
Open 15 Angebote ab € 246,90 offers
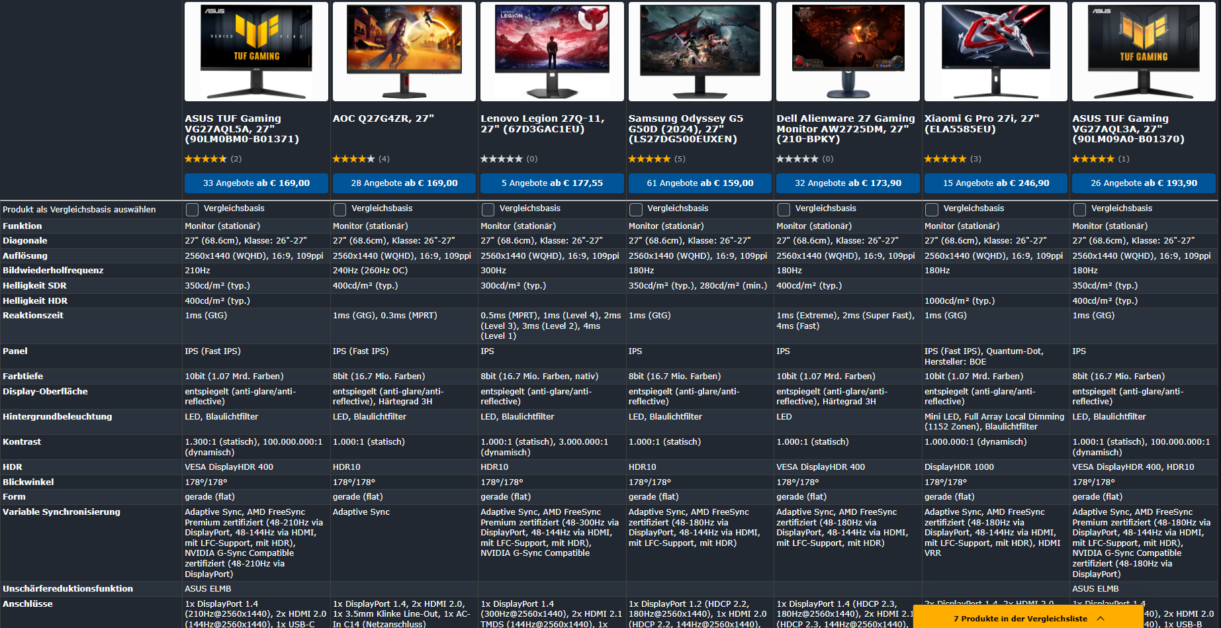click(x=996, y=183)
